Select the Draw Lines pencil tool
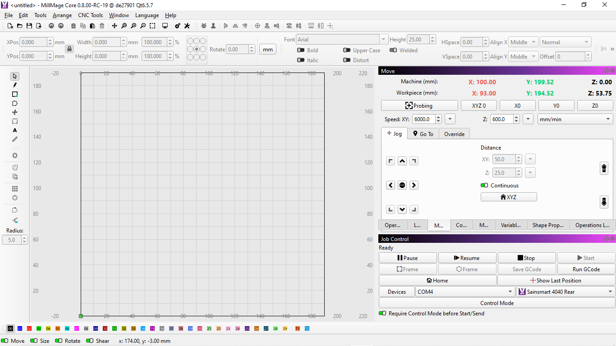Image resolution: width=616 pixels, height=346 pixels. 15,85
